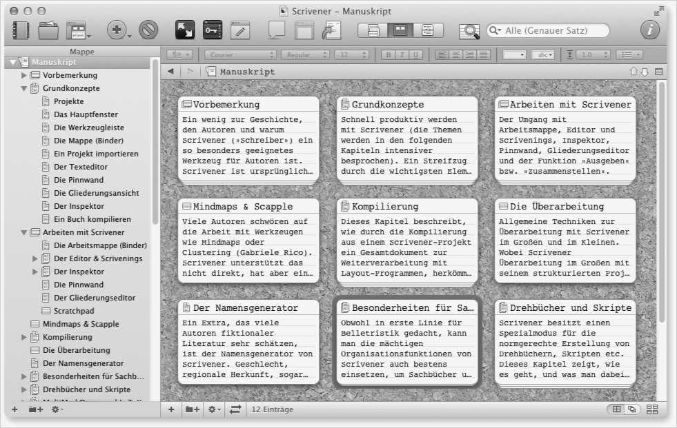Open the font size 12 dropdown
This screenshot has height=428, width=677.
pyautogui.click(x=351, y=55)
